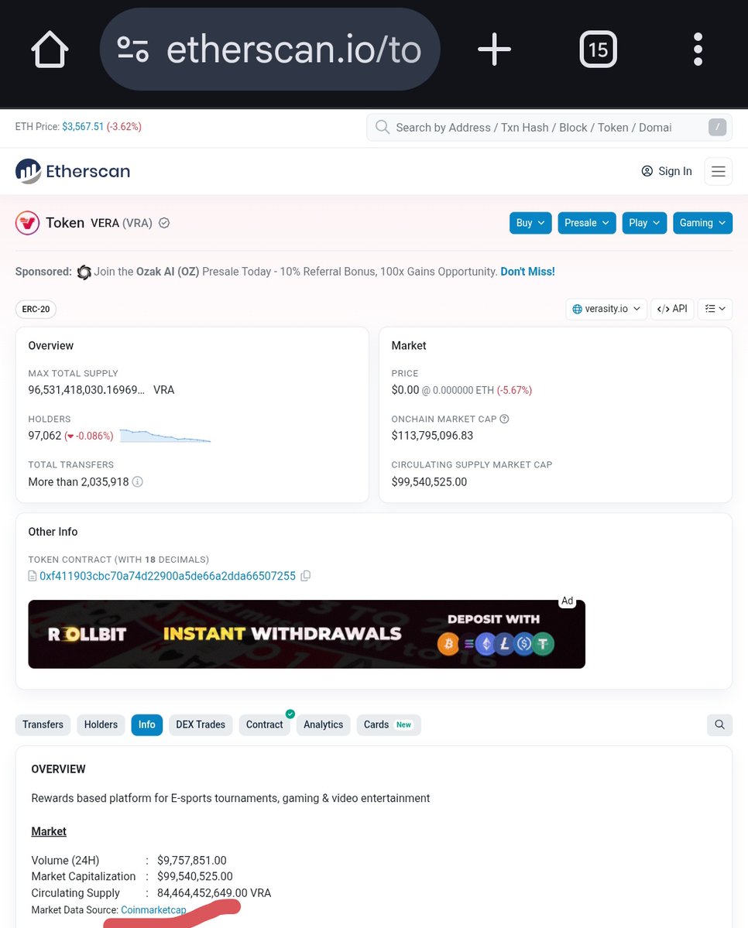Click the info icon beside Total Transfers

(x=137, y=481)
